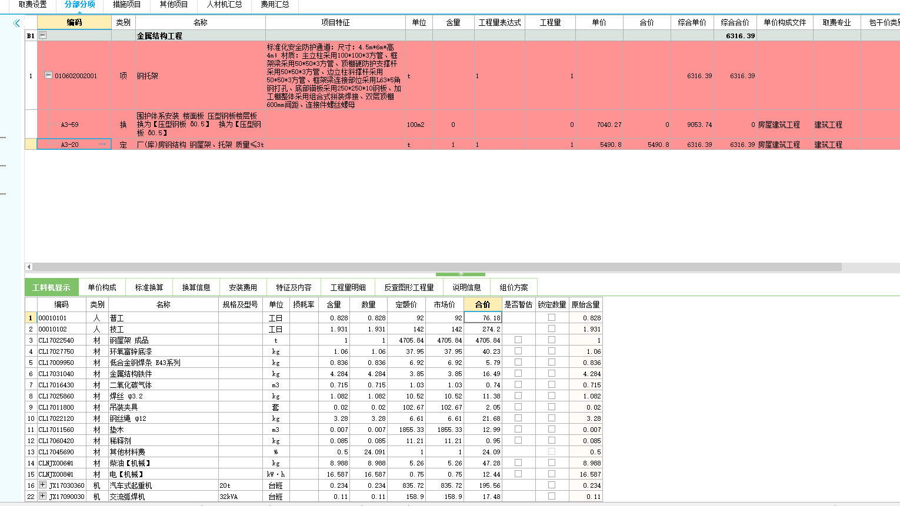Toggle 是否暂估 for 吊装夹具
The width and height of the screenshot is (900, 506).
point(518,407)
